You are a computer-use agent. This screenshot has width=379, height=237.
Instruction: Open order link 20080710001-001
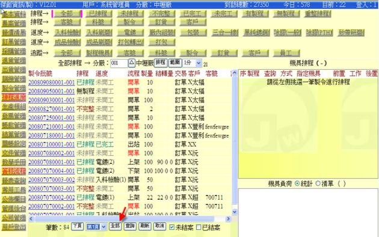tap(52, 144)
